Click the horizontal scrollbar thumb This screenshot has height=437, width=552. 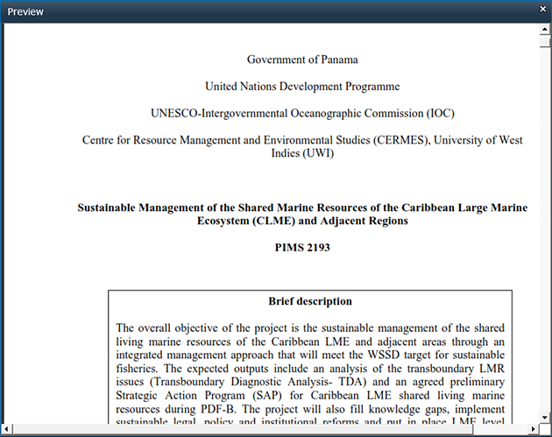click(x=244, y=429)
